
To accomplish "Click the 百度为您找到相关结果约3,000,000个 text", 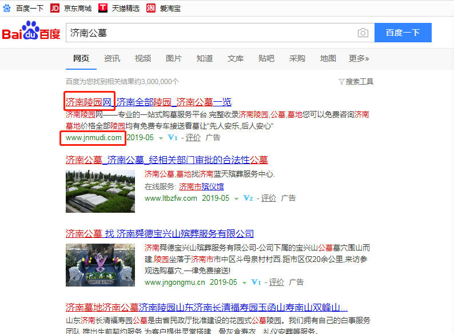I will 122,82.
